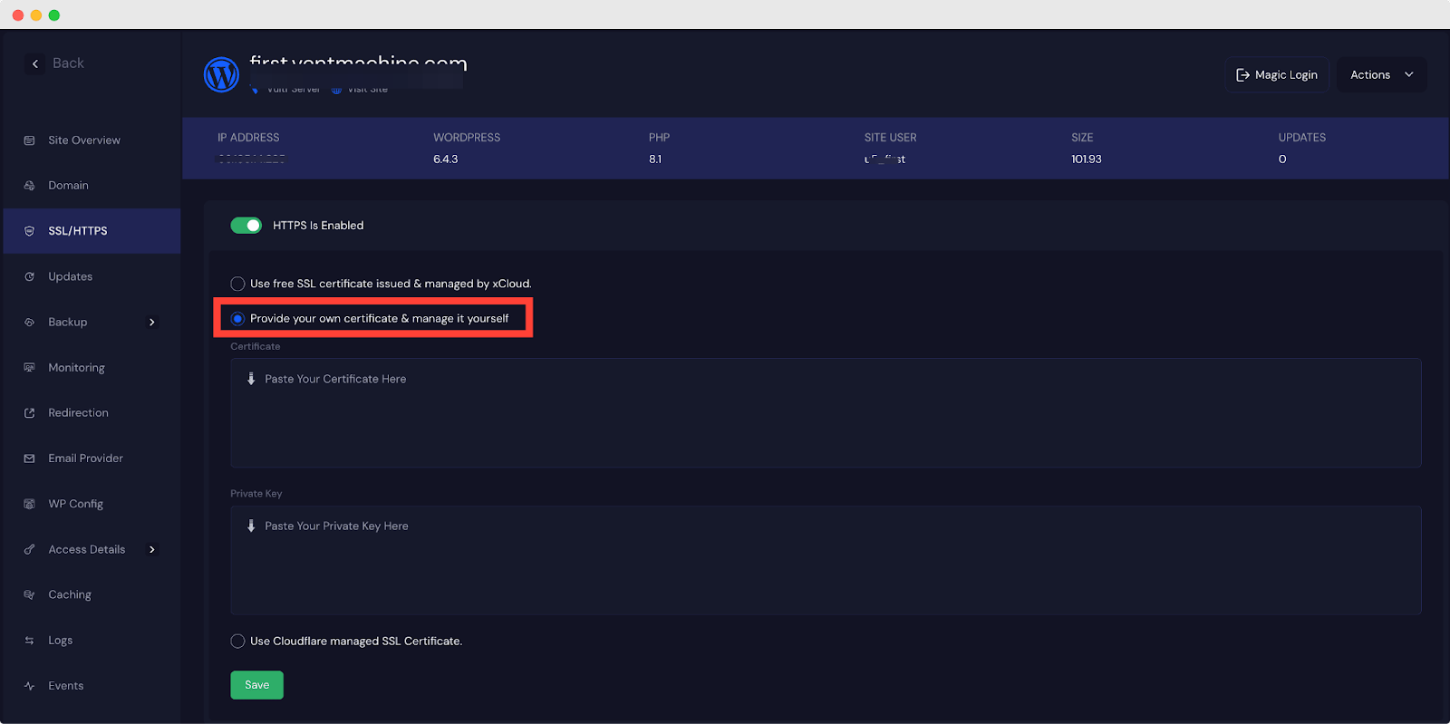Click the WordPress logo icon
The image size is (1450, 724).
(221, 74)
